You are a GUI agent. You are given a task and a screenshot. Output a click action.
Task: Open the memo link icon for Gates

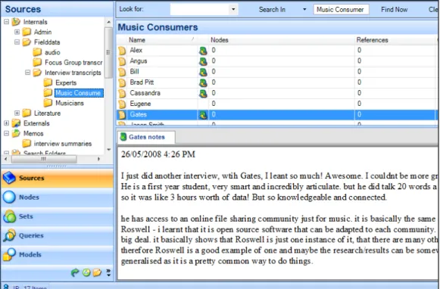[x=203, y=115]
